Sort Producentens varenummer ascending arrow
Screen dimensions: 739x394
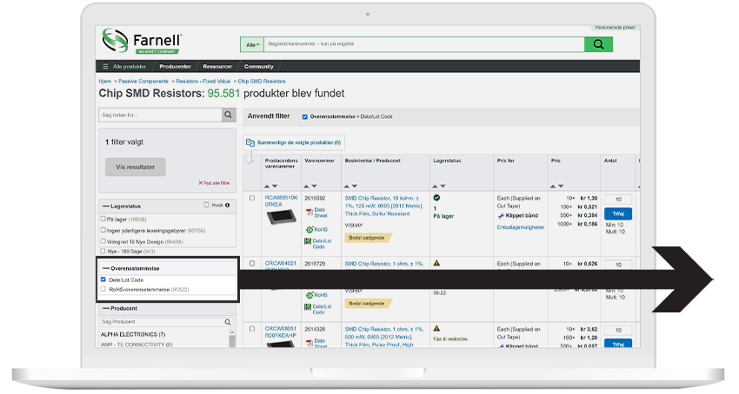click(x=267, y=187)
